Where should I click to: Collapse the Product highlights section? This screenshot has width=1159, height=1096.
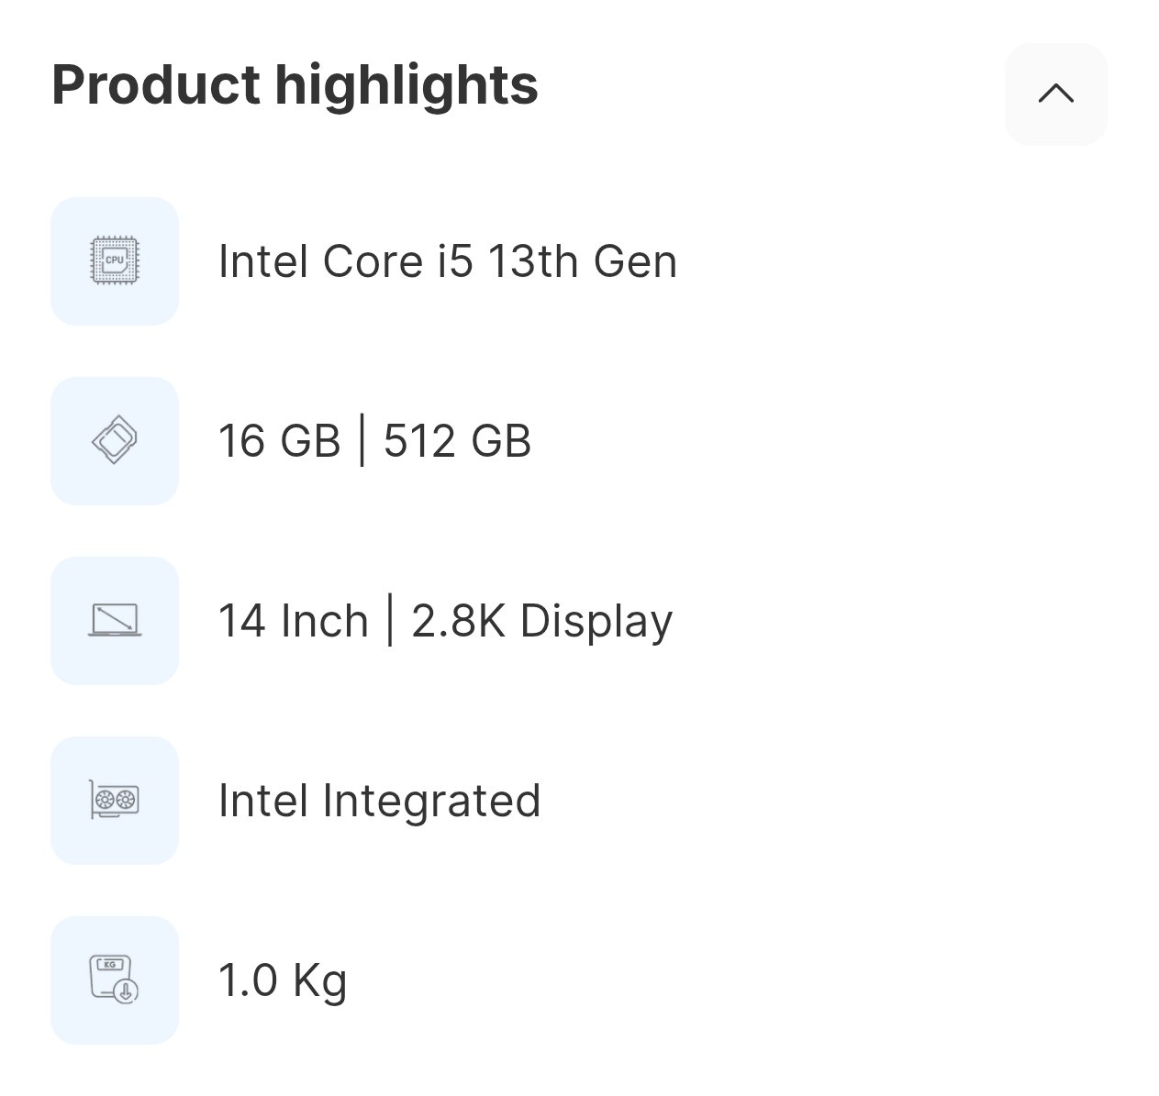pos(1055,94)
